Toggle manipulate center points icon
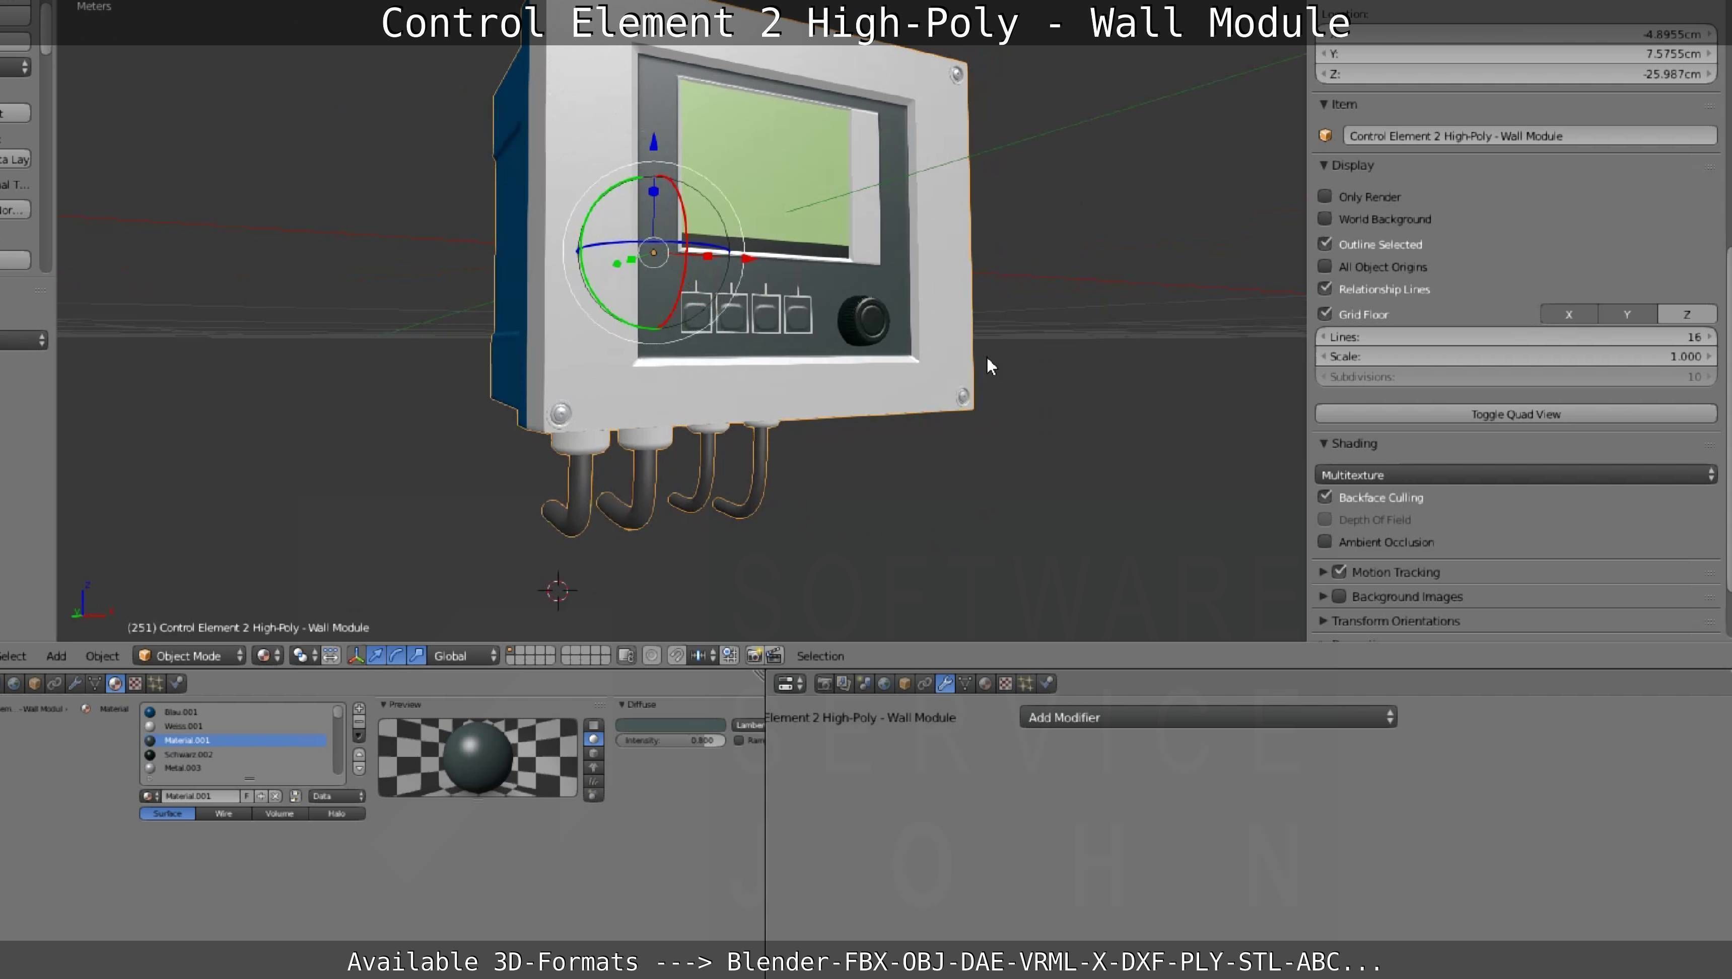 (330, 656)
